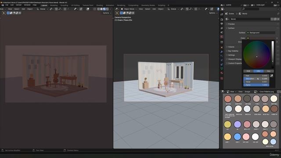The image size is (281, 158).
Task: Open the Object Mode dropdown in camera viewport
Action: click(129, 9)
